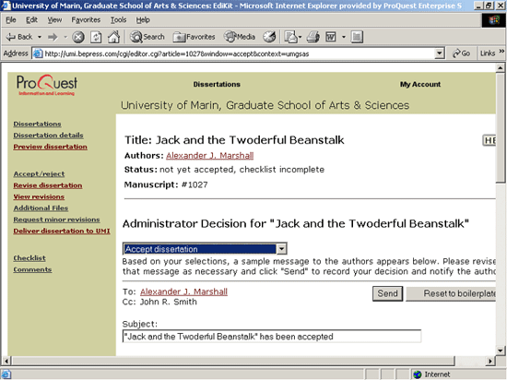Open the Checklist sidebar link
Screen dimensions: 507x380
click(x=29, y=258)
